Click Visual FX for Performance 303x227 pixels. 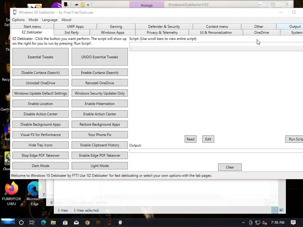(41, 134)
